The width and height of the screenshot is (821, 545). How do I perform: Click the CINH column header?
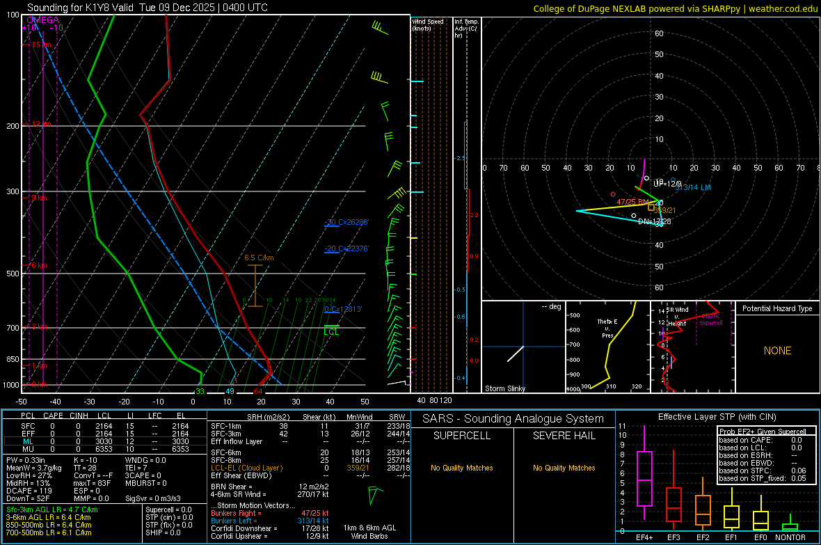click(79, 416)
